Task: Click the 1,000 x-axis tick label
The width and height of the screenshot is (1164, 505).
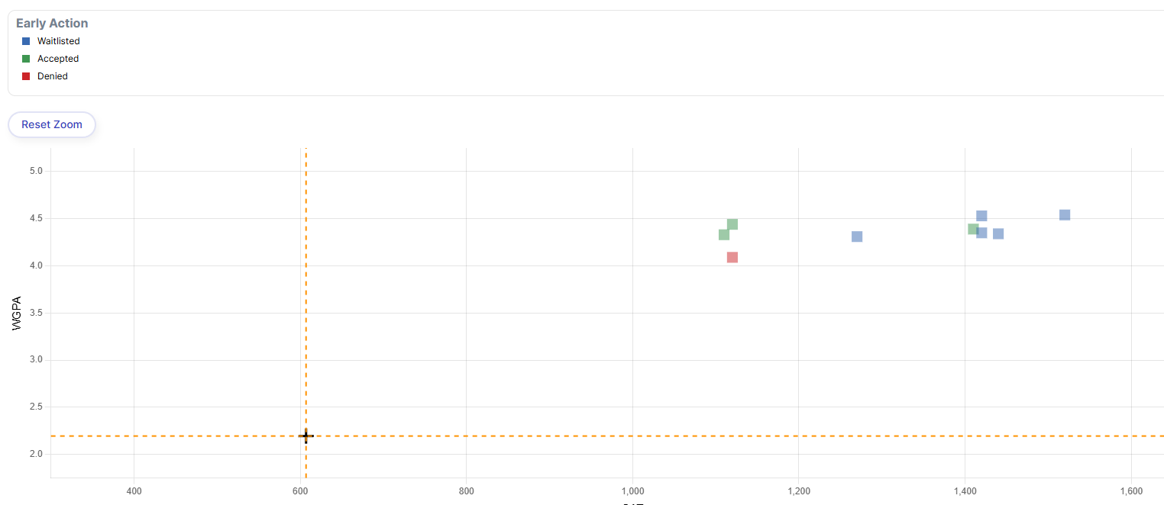Action: pyautogui.click(x=632, y=490)
